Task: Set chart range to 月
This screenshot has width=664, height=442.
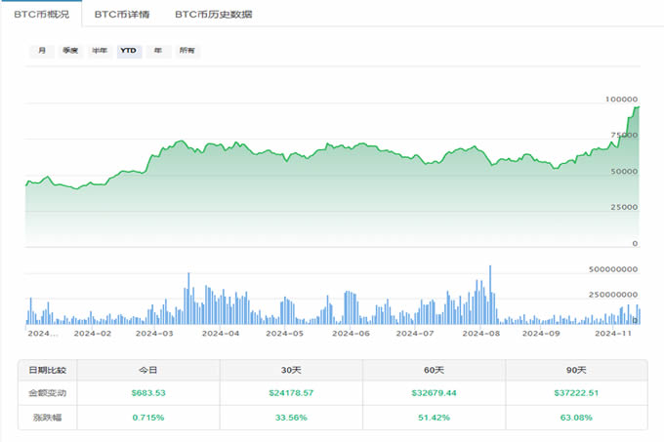Action: (x=42, y=51)
